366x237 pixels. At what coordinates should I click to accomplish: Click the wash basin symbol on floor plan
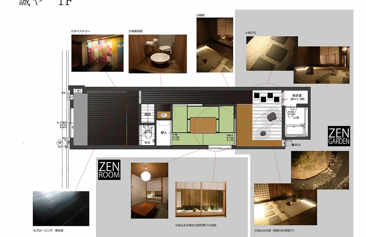[164, 115]
